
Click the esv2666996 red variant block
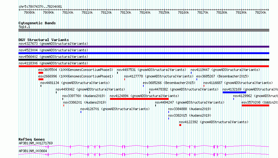(41, 79)
